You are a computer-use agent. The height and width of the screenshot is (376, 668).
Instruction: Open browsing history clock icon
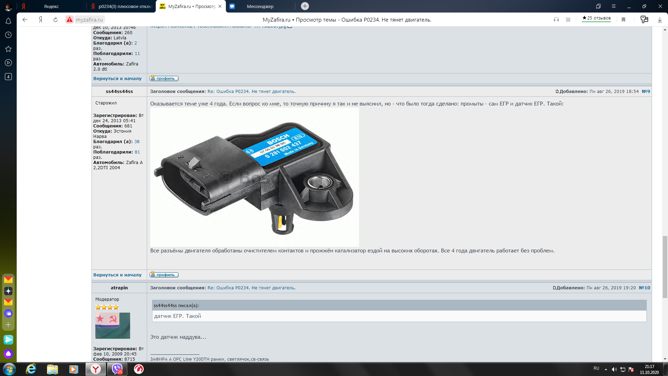coord(8,35)
